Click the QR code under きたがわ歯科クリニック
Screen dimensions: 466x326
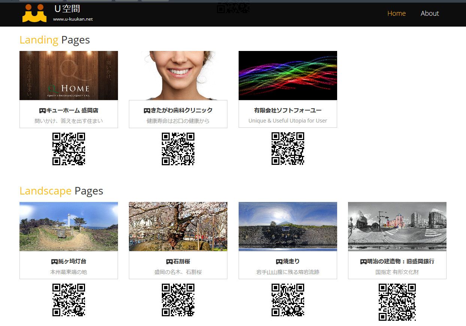pos(178,149)
